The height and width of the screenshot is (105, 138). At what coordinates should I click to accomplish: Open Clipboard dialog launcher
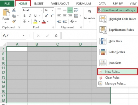[x=19, y=28]
